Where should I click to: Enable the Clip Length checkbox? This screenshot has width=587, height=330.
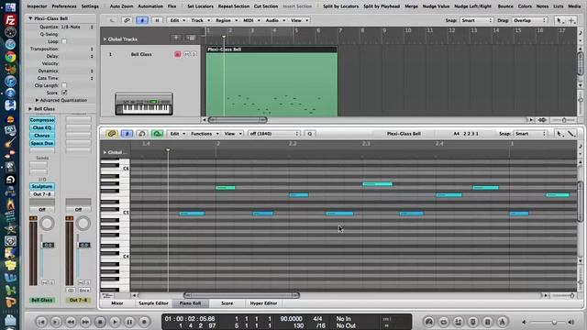[x=64, y=85]
